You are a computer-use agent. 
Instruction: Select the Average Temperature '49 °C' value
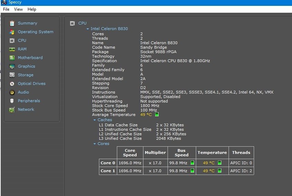146,115
